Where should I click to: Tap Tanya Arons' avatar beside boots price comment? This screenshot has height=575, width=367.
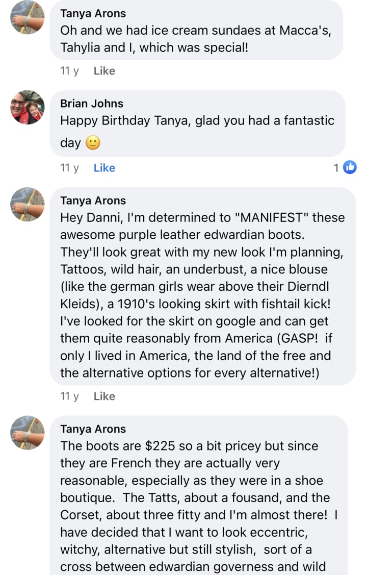click(28, 433)
